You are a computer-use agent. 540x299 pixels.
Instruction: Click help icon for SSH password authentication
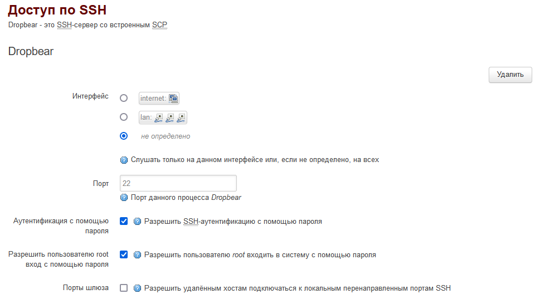(x=138, y=222)
